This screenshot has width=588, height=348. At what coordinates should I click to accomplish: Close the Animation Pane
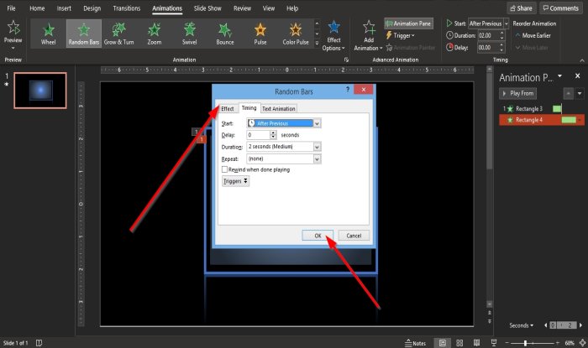(578, 76)
